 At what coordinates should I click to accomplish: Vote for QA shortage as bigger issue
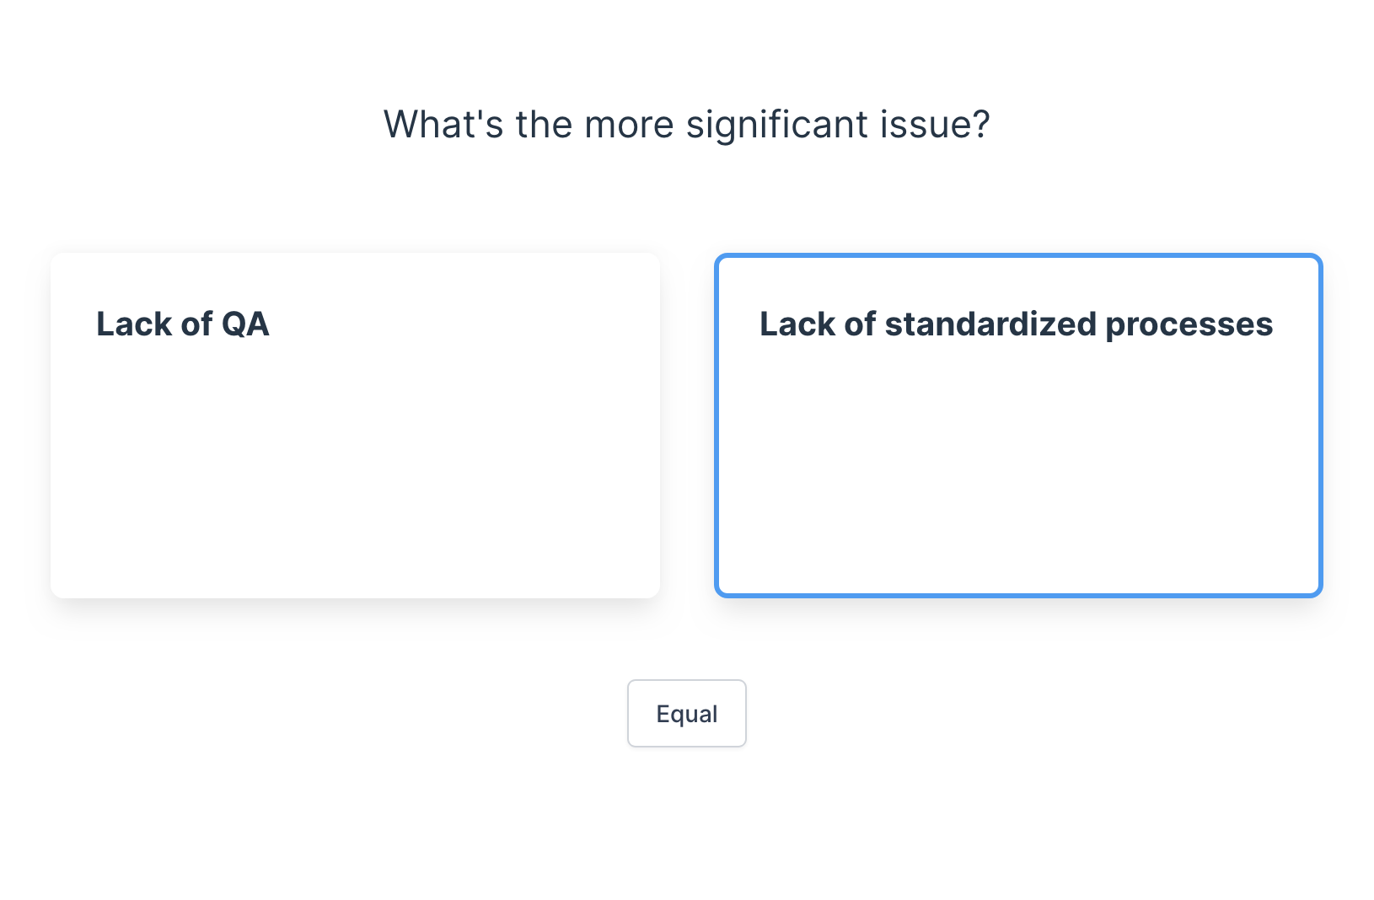(x=355, y=426)
